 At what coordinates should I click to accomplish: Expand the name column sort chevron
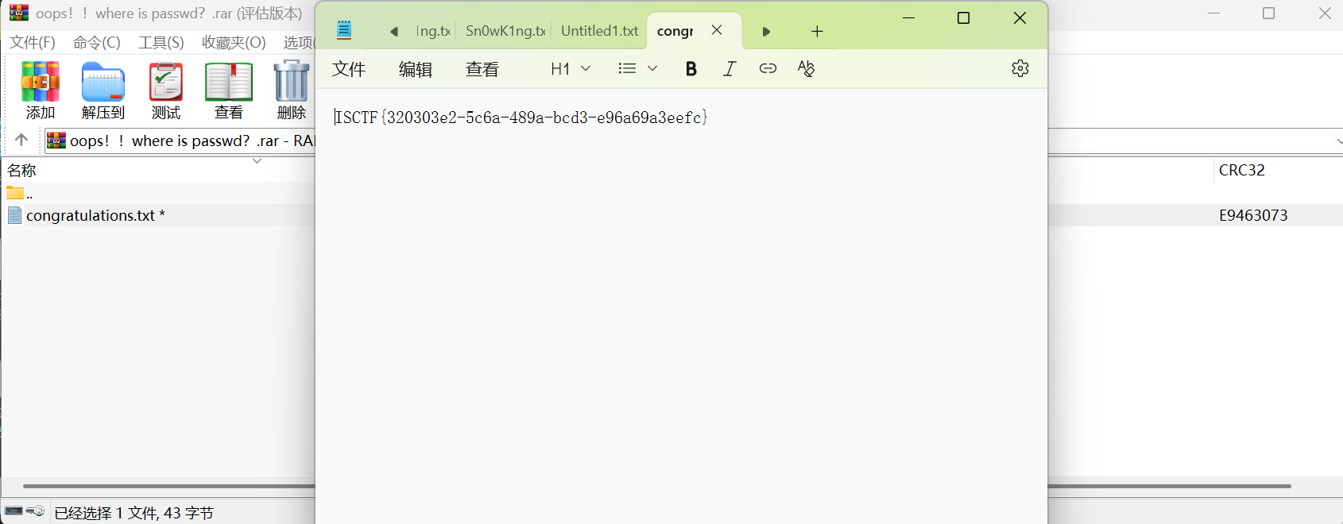coord(257,161)
